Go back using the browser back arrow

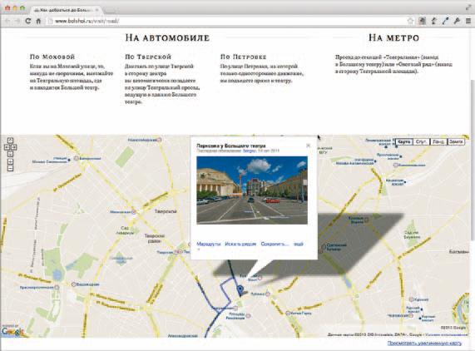click(7, 21)
